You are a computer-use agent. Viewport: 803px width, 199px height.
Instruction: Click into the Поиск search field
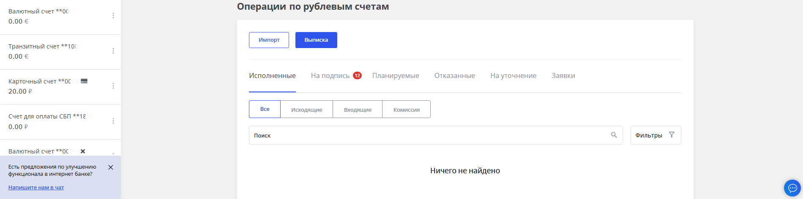click(x=436, y=135)
